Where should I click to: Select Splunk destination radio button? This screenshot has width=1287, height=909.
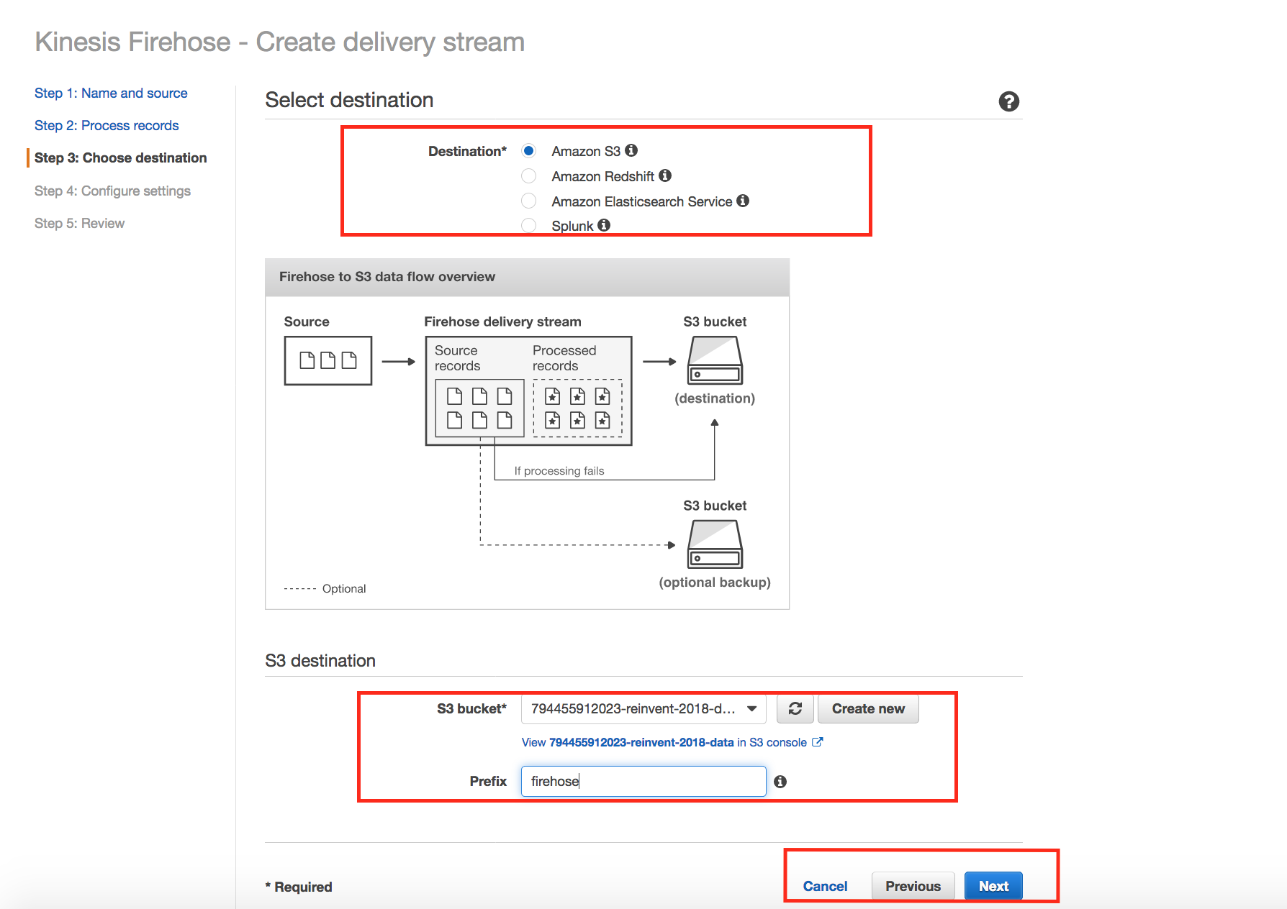[x=528, y=225]
